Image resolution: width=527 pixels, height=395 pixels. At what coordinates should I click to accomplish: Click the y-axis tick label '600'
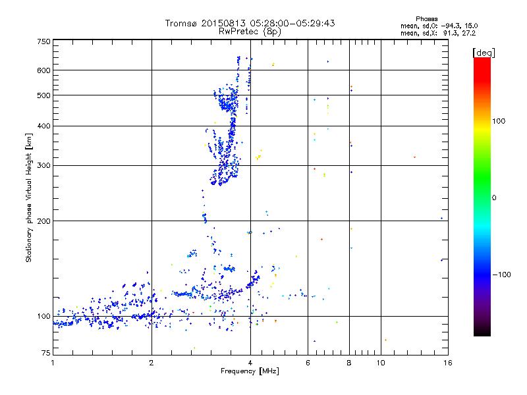point(43,70)
